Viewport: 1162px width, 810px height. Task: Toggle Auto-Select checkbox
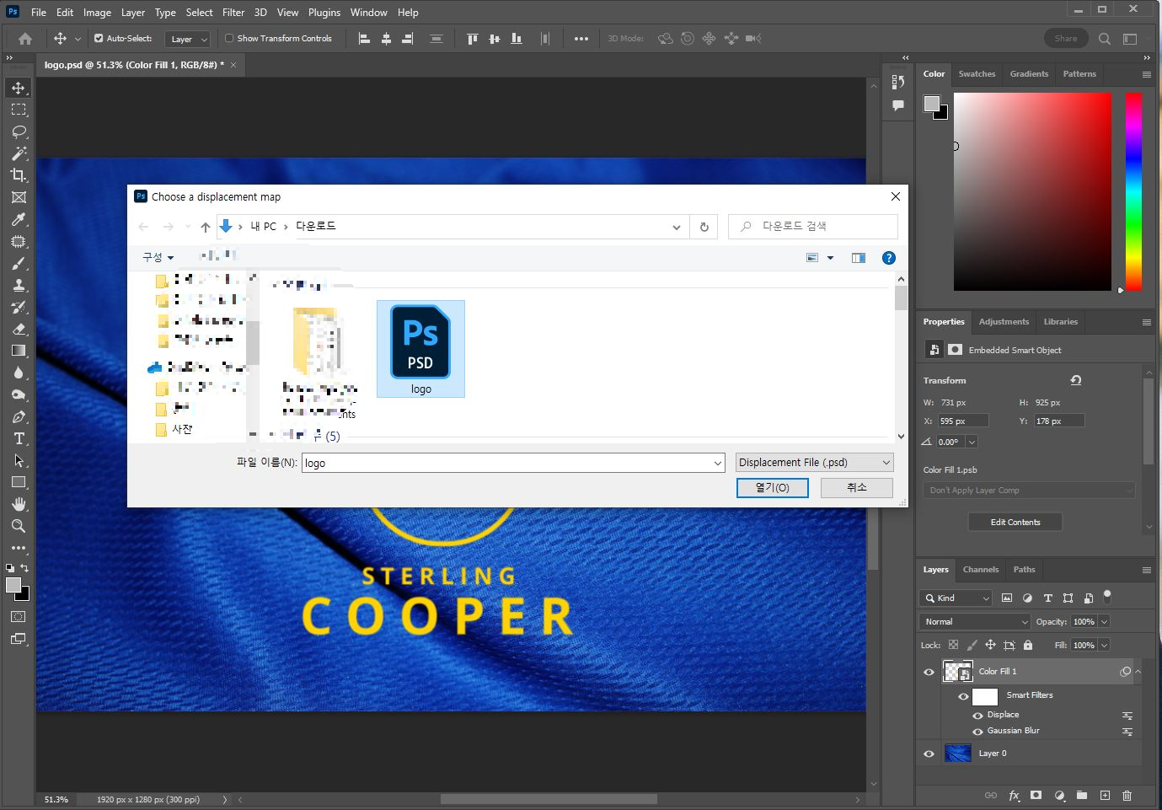tap(99, 38)
